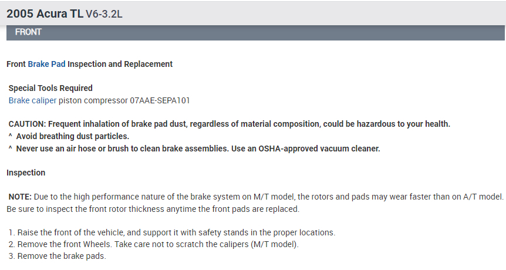Click the words Inspection and Replacement in title
The height and width of the screenshot is (270, 506).
[x=120, y=63]
